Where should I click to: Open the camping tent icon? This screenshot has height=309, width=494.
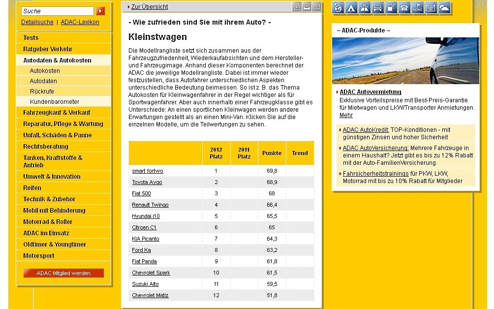coord(351,7)
